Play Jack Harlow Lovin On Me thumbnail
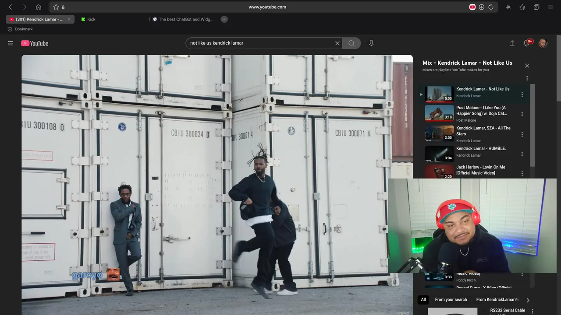The height and width of the screenshot is (315, 561). tap(439, 172)
